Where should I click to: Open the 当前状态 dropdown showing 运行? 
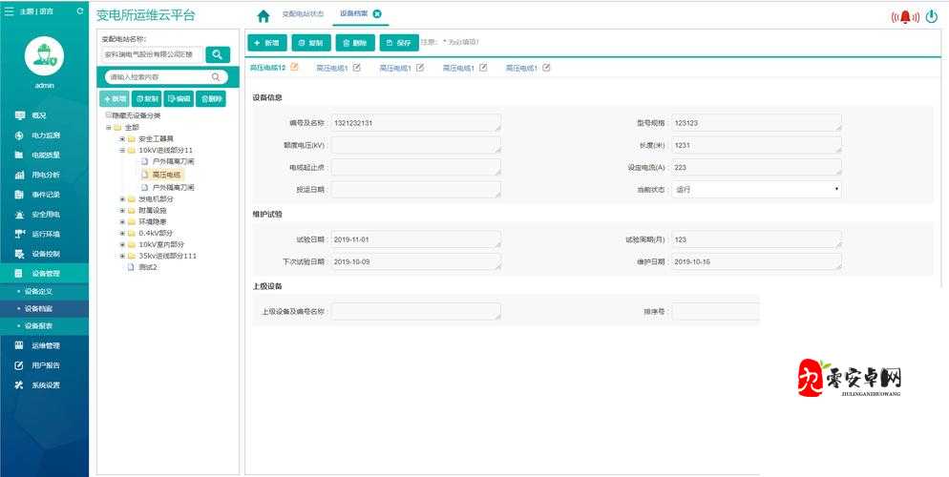pyautogui.click(x=756, y=189)
